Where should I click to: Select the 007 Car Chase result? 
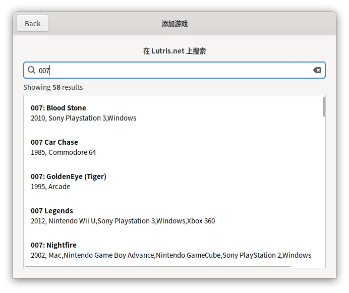[54, 142]
